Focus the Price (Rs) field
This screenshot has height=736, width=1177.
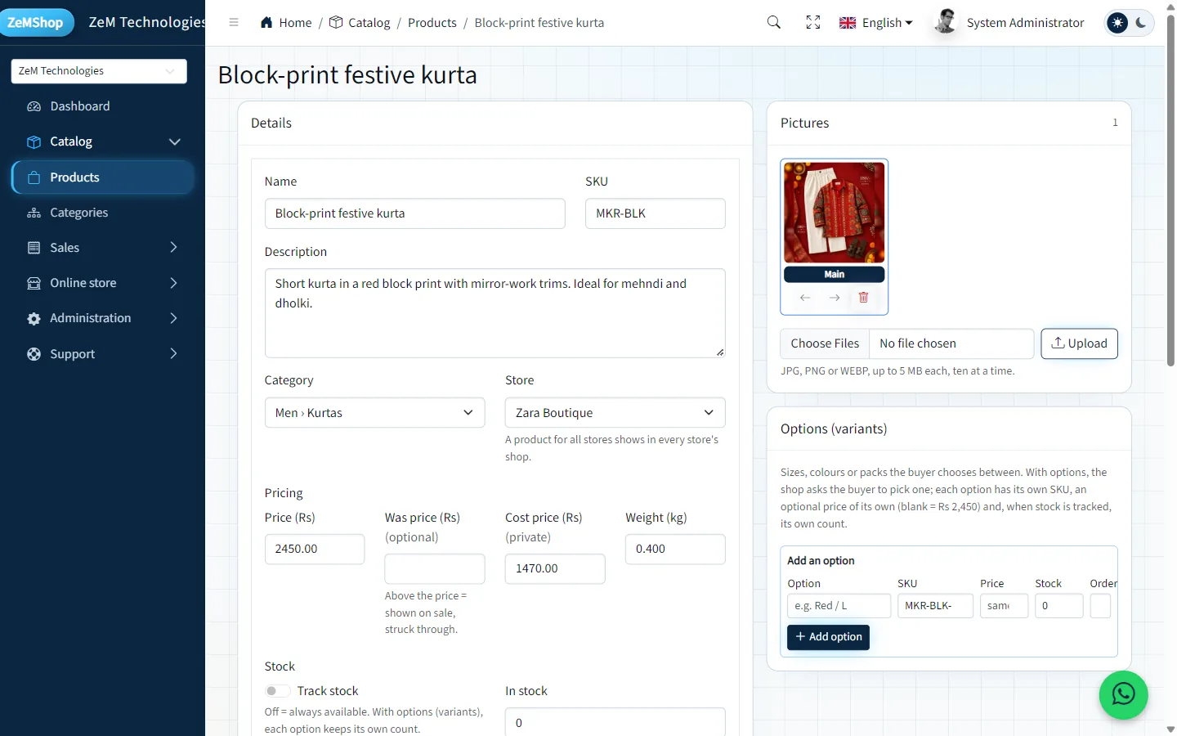click(x=315, y=549)
